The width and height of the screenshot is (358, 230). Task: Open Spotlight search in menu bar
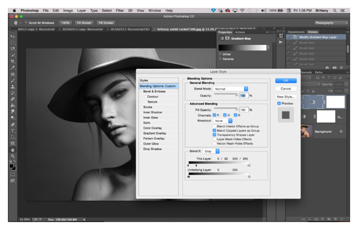(x=335, y=11)
